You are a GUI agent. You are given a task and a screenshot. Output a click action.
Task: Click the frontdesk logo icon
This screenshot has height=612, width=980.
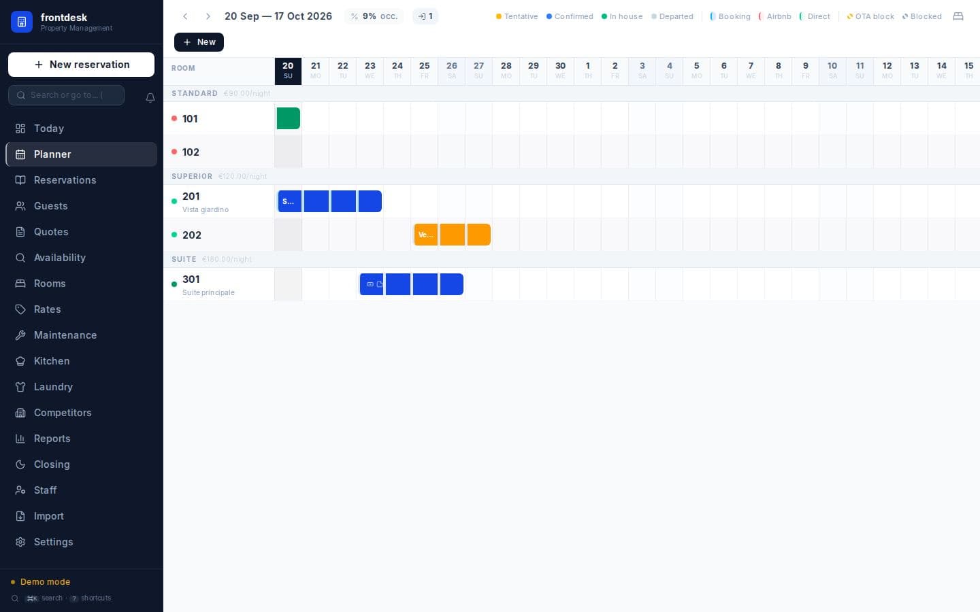(x=22, y=22)
